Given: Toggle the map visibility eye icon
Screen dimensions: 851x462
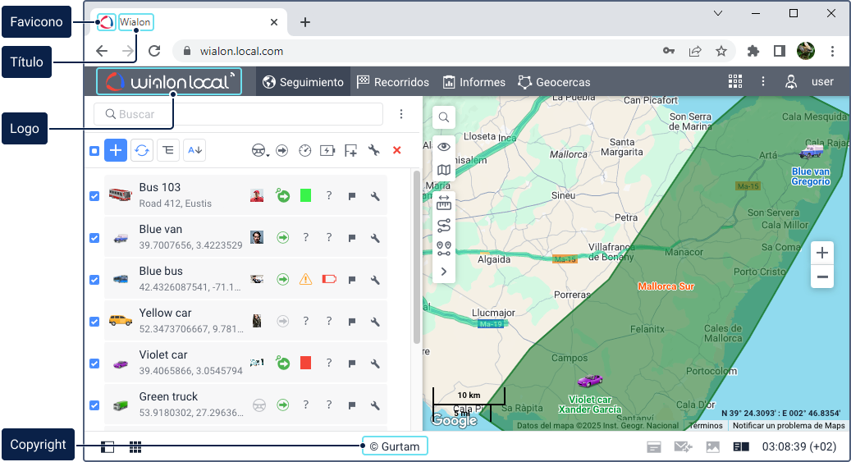Looking at the screenshot, I should [x=444, y=147].
